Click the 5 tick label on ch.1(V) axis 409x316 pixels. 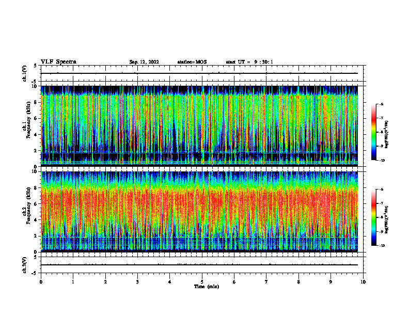tap(36, 66)
